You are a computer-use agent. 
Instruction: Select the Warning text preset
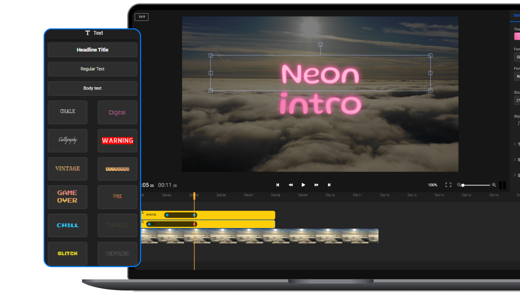point(117,141)
